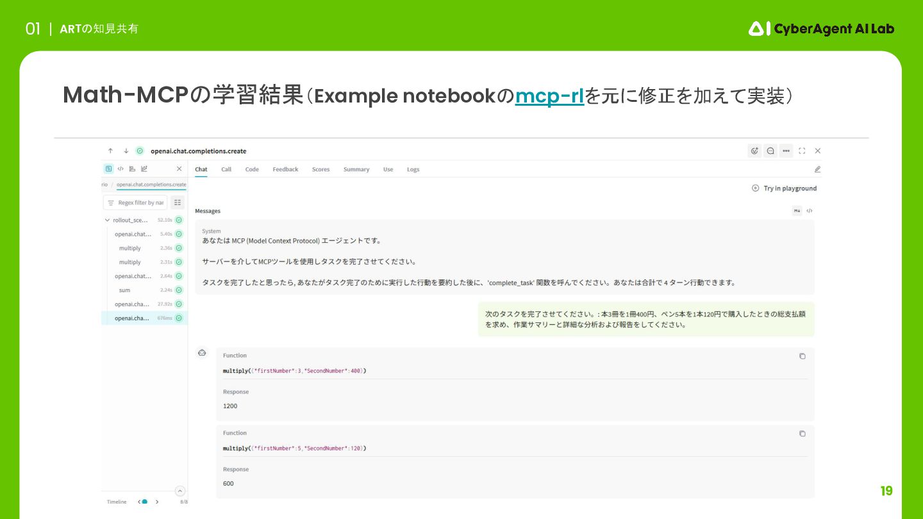
Task: Open the three-dot more options menu
Action: click(x=786, y=151)
